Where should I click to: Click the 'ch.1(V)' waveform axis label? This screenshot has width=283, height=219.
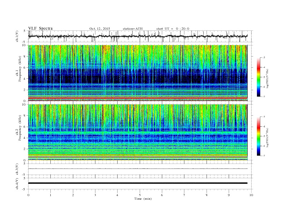[x=17, y=36]
